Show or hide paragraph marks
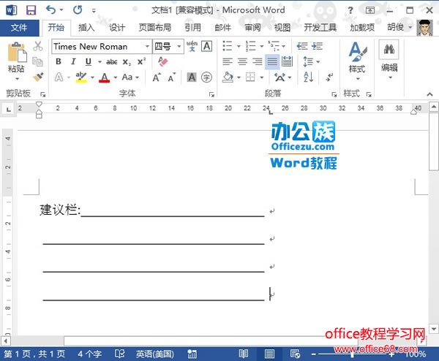Image resolution: width=439 pixels, height=361 pixels. point(329,77)
